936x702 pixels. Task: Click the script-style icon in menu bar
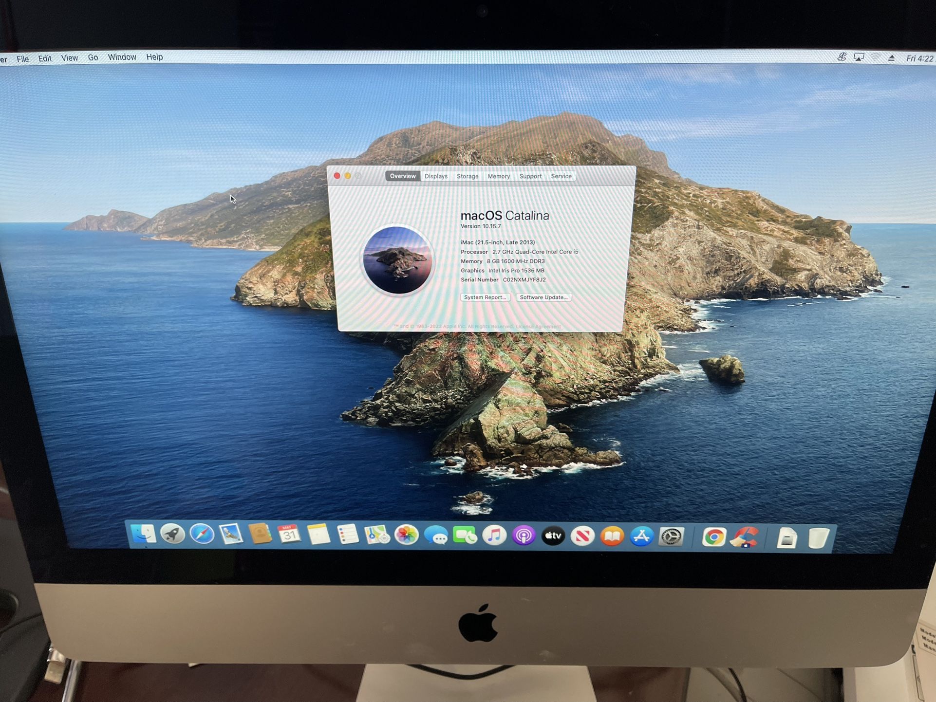point(842,57)
